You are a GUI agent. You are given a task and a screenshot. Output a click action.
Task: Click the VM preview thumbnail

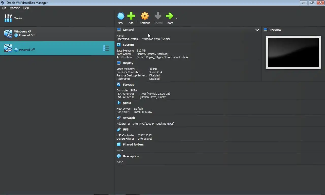click(293, 52)
